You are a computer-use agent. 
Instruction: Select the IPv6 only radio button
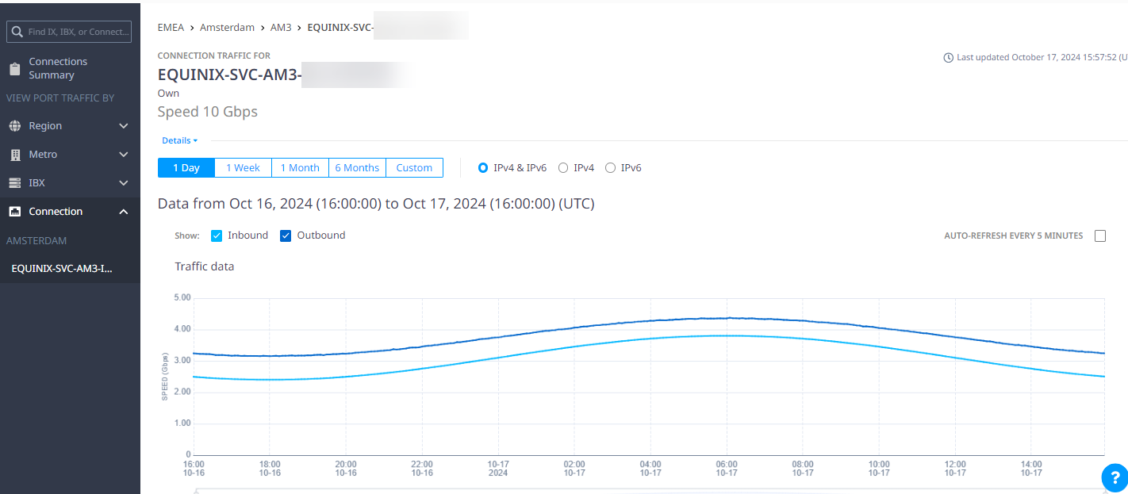[x=610, y=167]
